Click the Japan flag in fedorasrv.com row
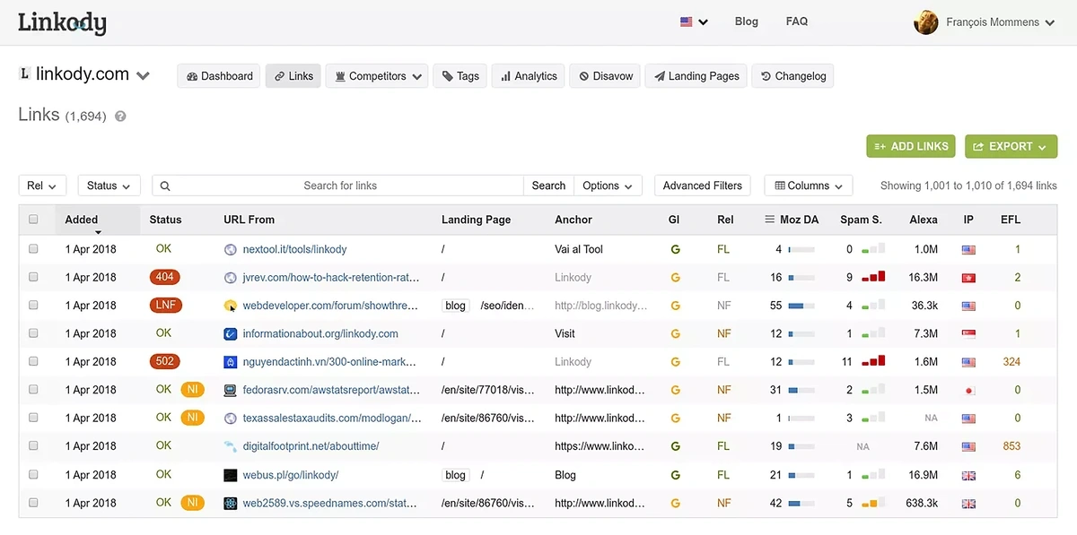The width and height of the screenshot is (1077, 535). point(968,391)
